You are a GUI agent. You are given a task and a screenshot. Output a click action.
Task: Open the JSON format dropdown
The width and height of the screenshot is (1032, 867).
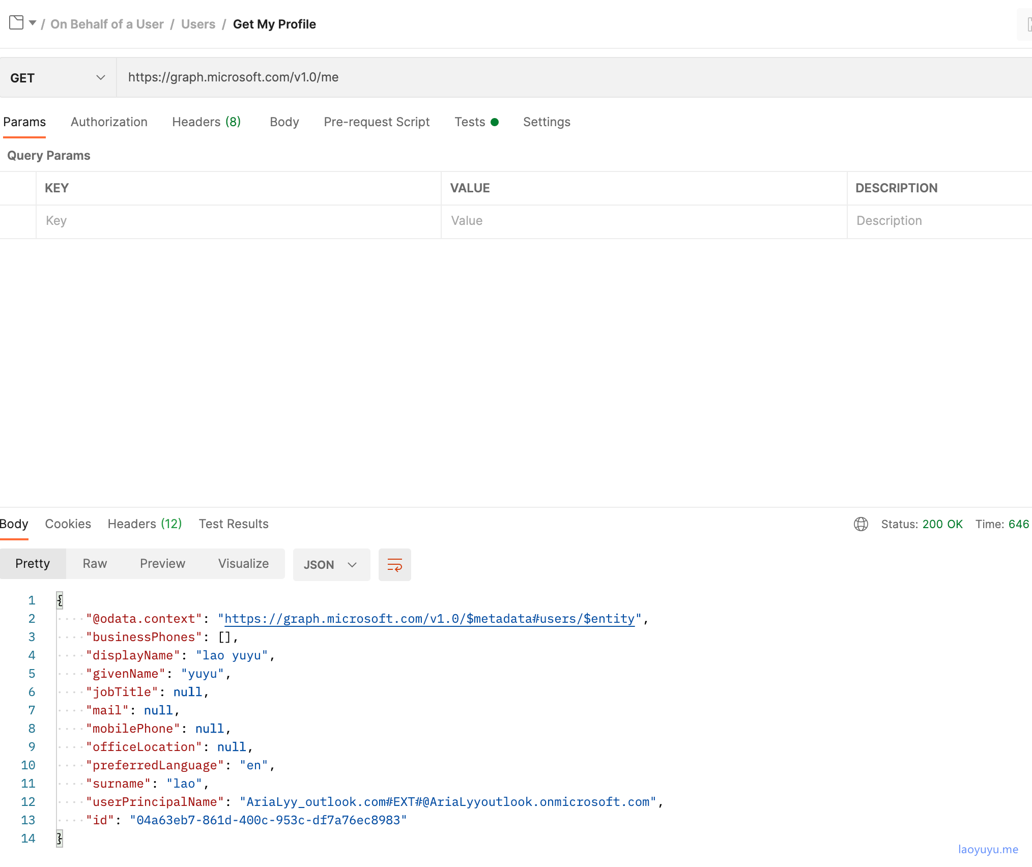pyautogui.click(x=331, y=565)
